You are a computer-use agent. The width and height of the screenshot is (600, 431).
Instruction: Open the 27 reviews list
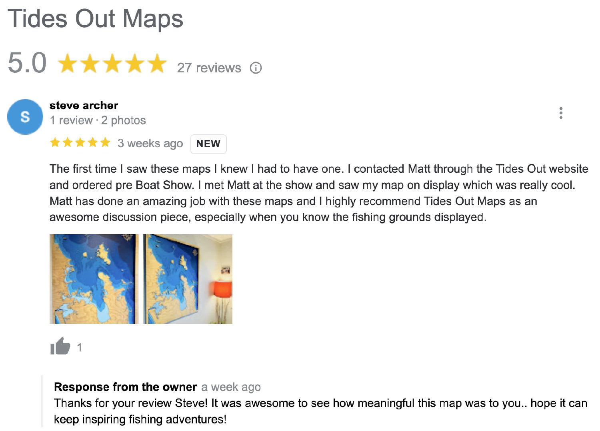point(209,68)
